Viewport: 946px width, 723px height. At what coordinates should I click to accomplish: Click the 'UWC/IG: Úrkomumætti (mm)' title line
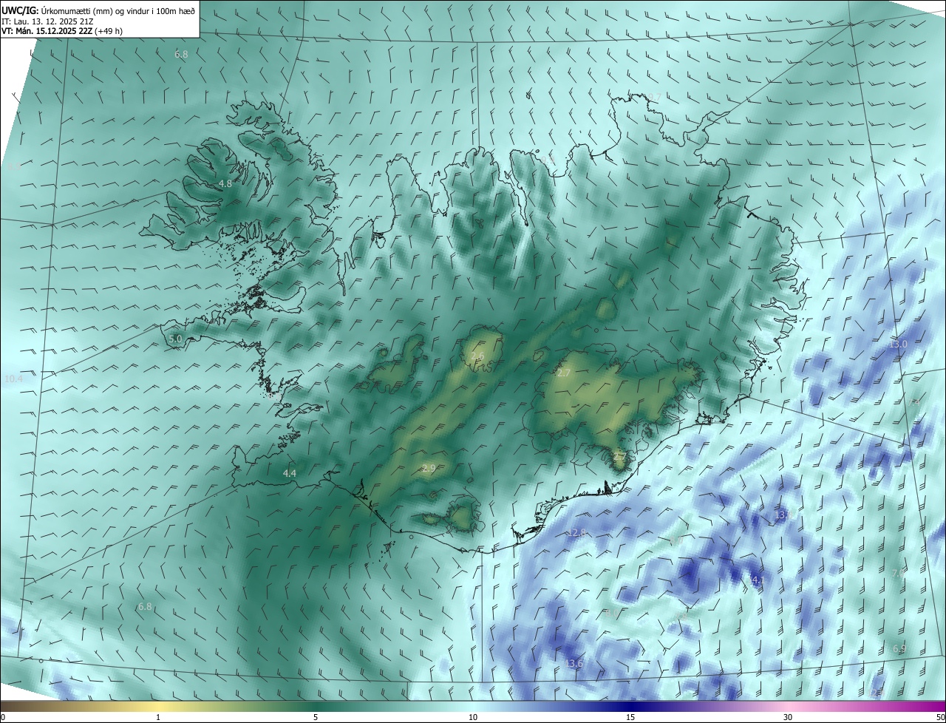98,10
